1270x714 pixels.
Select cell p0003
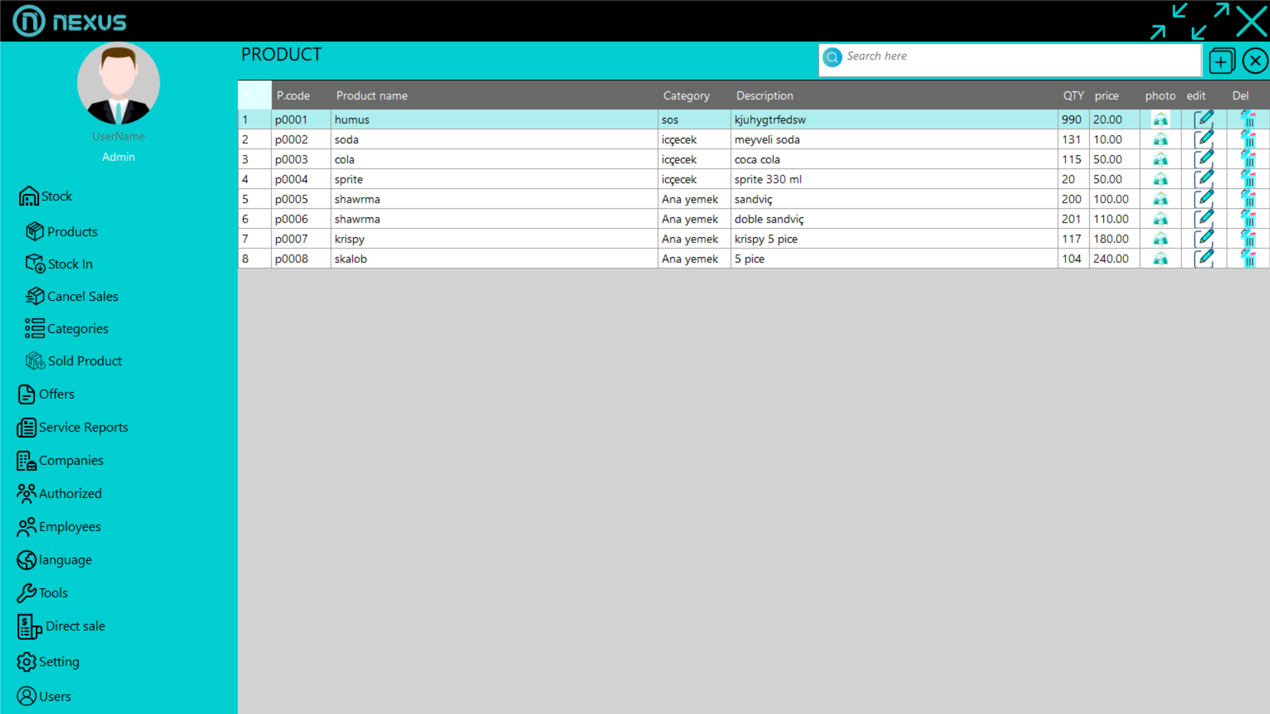[301, 160]
